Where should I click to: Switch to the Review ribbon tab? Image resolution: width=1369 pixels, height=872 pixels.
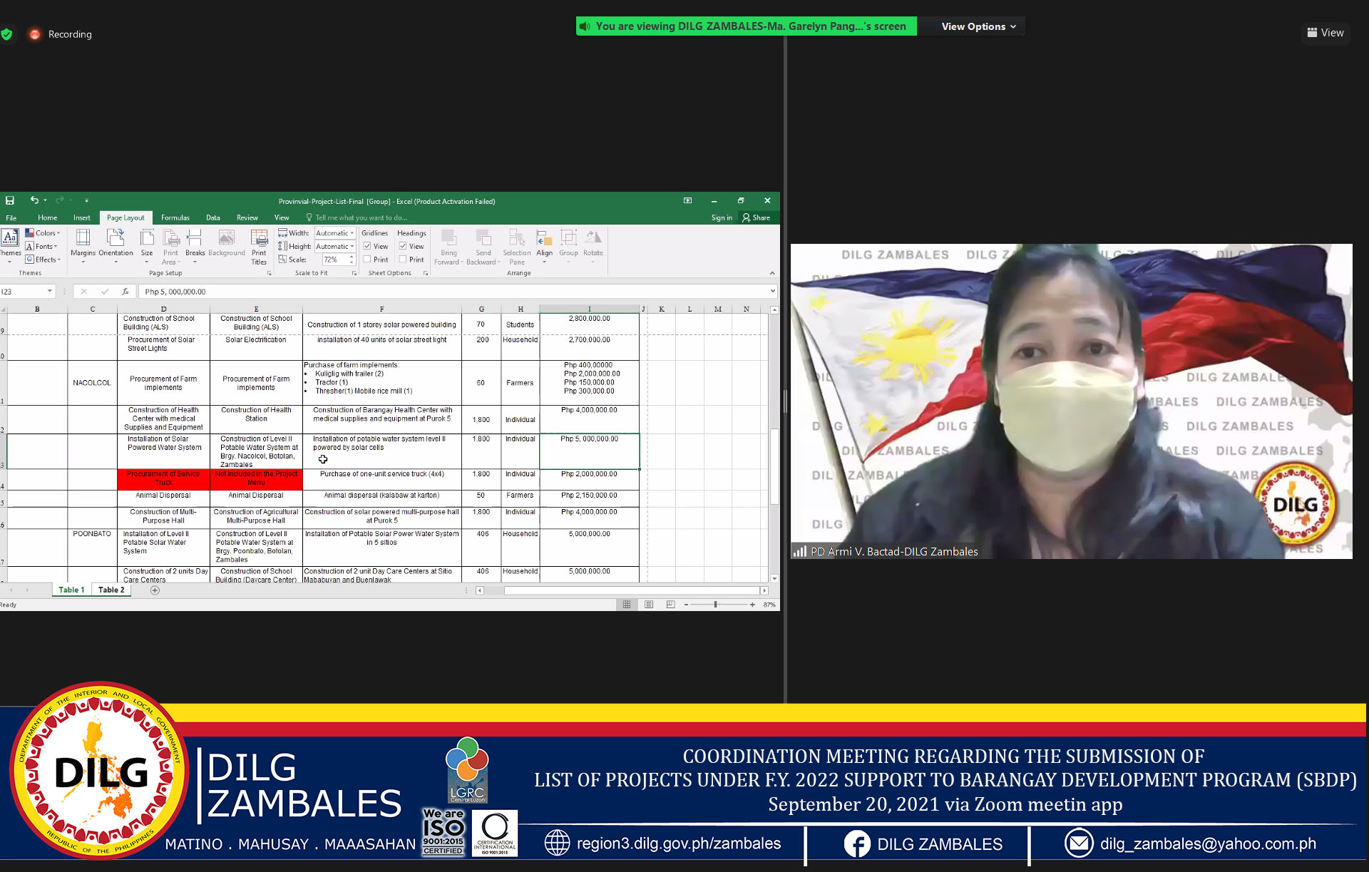247,217
